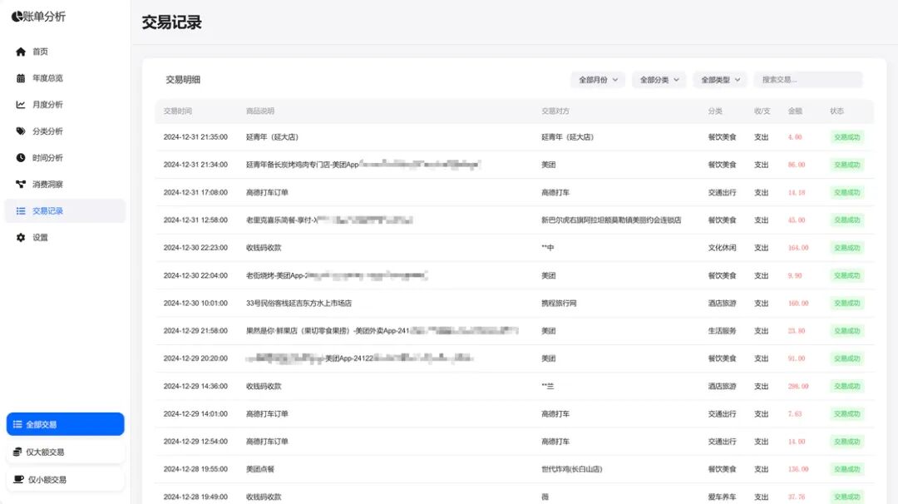
Task: Click the 消费洞察 diagram icon
Action: (x=21, y=184)
